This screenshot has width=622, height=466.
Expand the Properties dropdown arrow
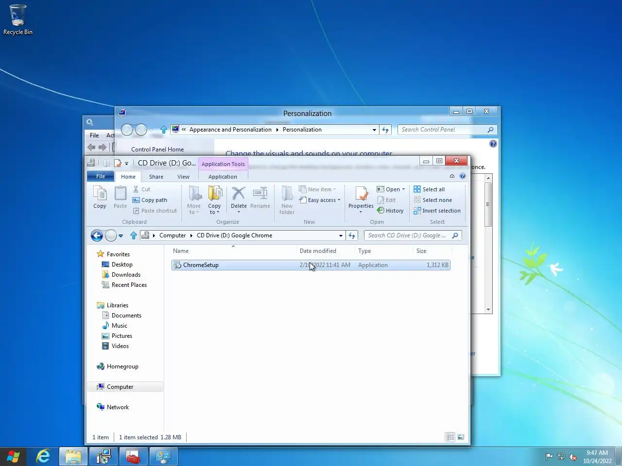pos(361,212)
